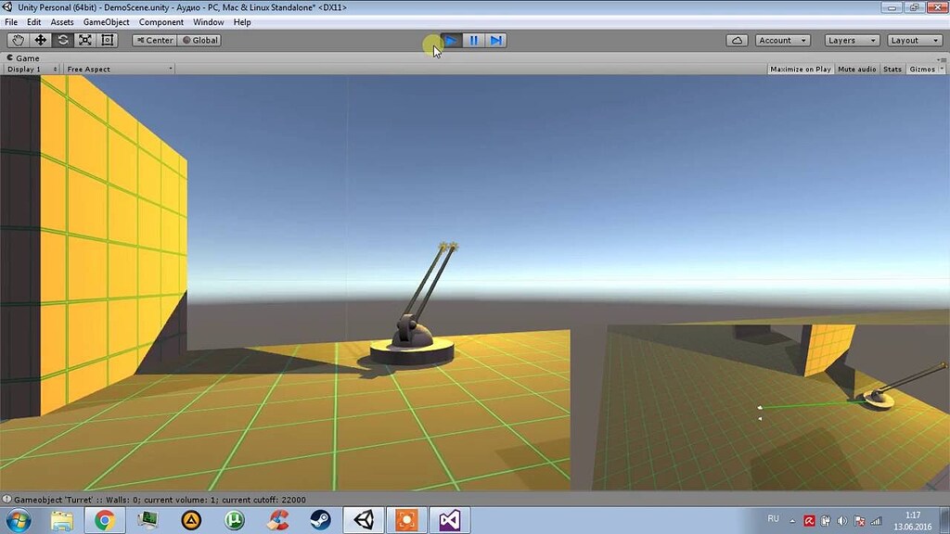The width and height of the screenshot is (950, 534).
Task: Select the Scale tool
Action: pyautogui.click(x=84, y=40)
